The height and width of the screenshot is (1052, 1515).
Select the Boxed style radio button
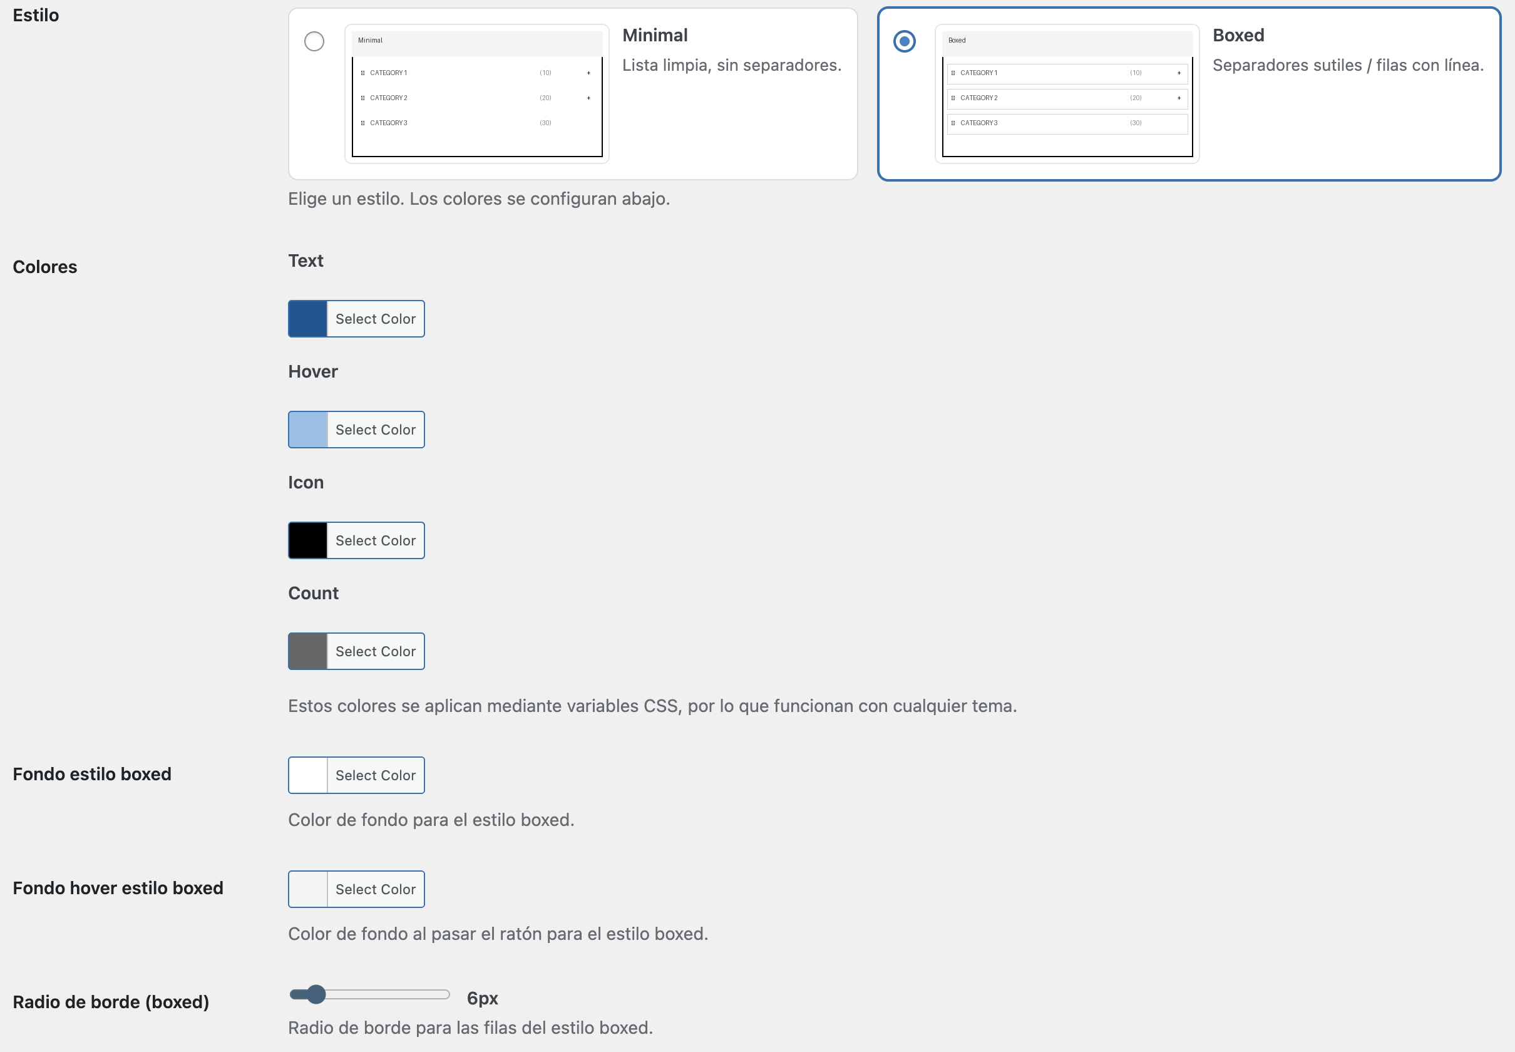click(904, 41)
